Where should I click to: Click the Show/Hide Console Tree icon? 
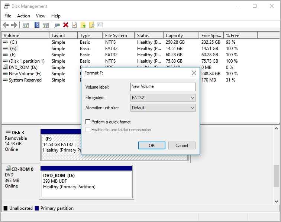(x=26, y=25)
